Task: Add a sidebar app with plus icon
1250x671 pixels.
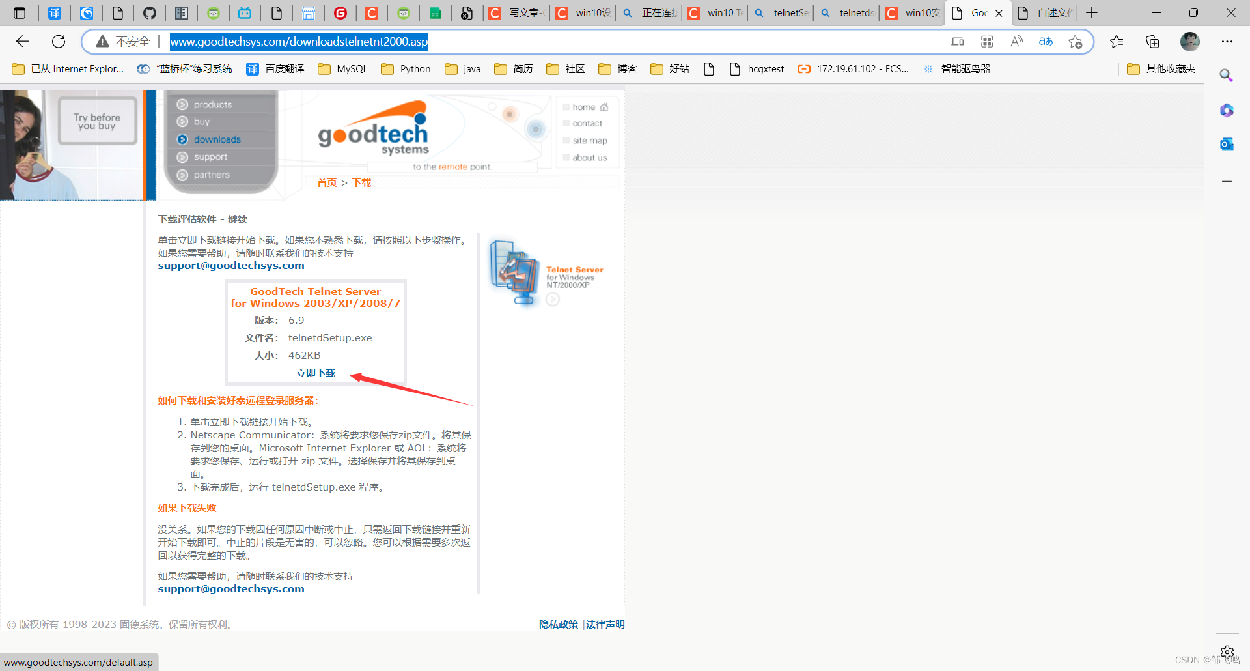Action: [1227, 181]
